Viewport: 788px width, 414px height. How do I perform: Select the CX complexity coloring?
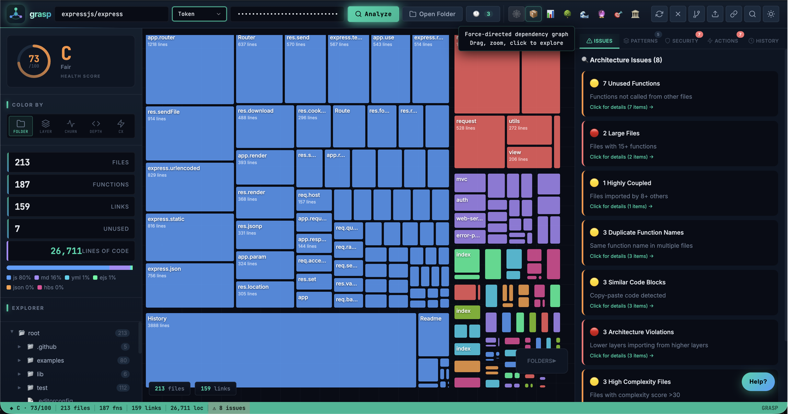coord(120,126)
